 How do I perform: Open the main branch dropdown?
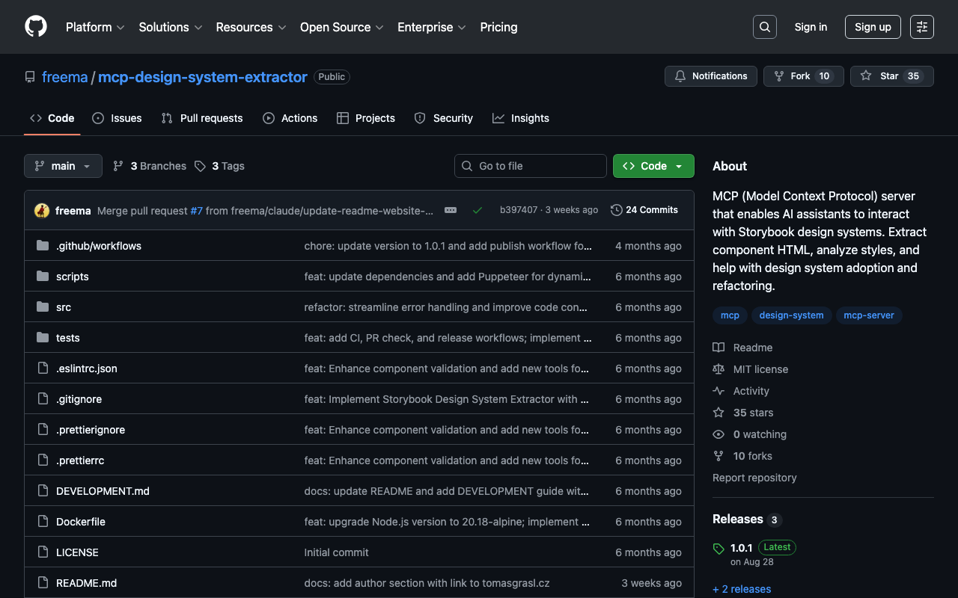pos(63,166)
